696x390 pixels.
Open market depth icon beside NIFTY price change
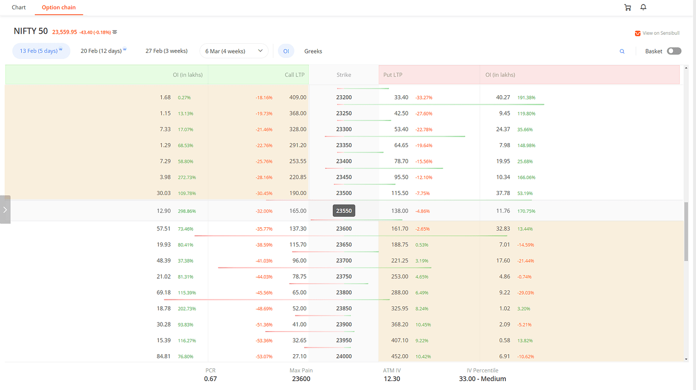point(114,31)
